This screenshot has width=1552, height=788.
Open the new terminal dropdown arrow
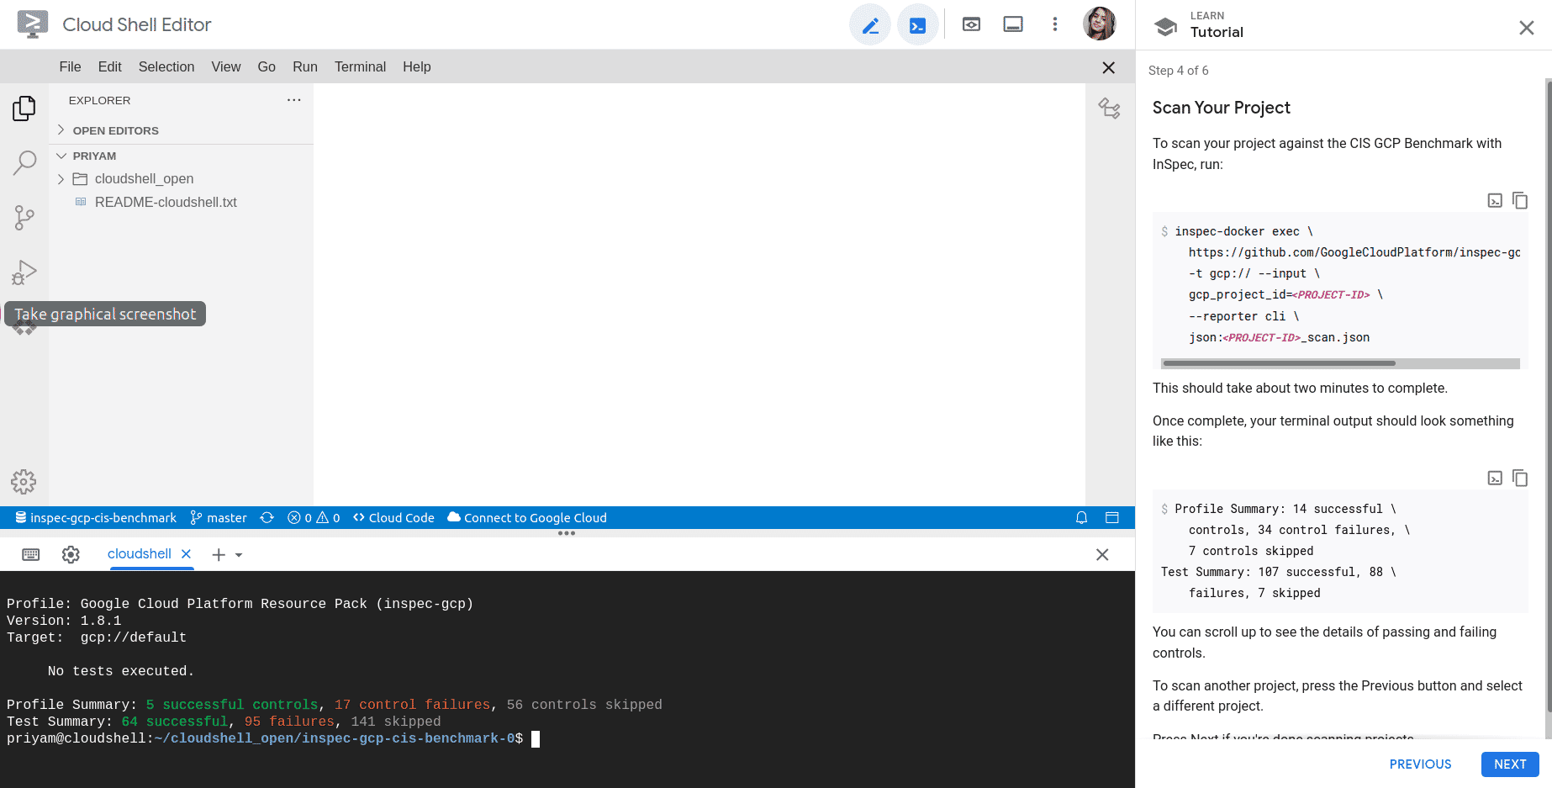pyautogui.click(x=239, y=555)
